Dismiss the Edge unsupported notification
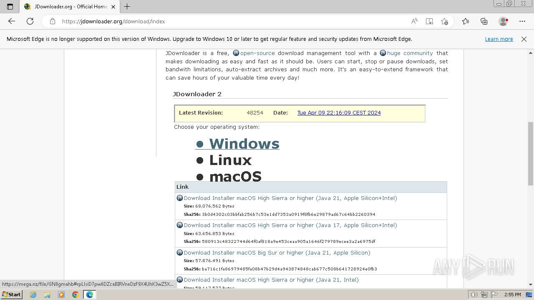The width and height of the screenshot is (534, 300). point(524,39)
